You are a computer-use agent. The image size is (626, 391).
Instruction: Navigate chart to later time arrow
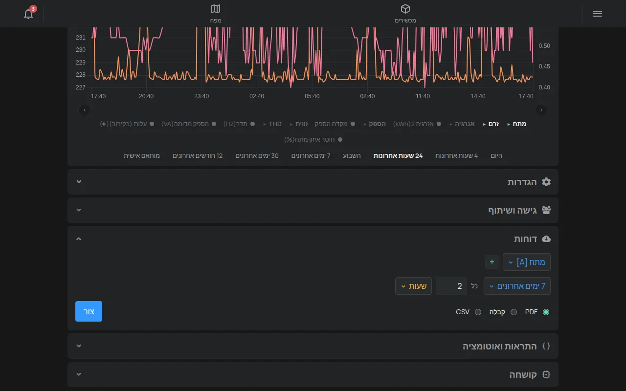(541, 110)
